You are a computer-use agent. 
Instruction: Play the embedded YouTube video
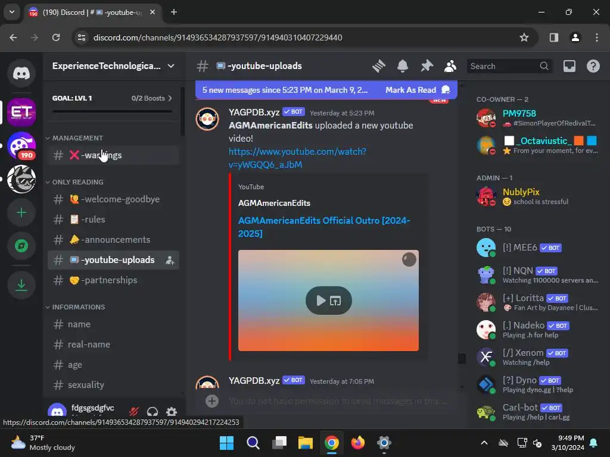[320, 301]
